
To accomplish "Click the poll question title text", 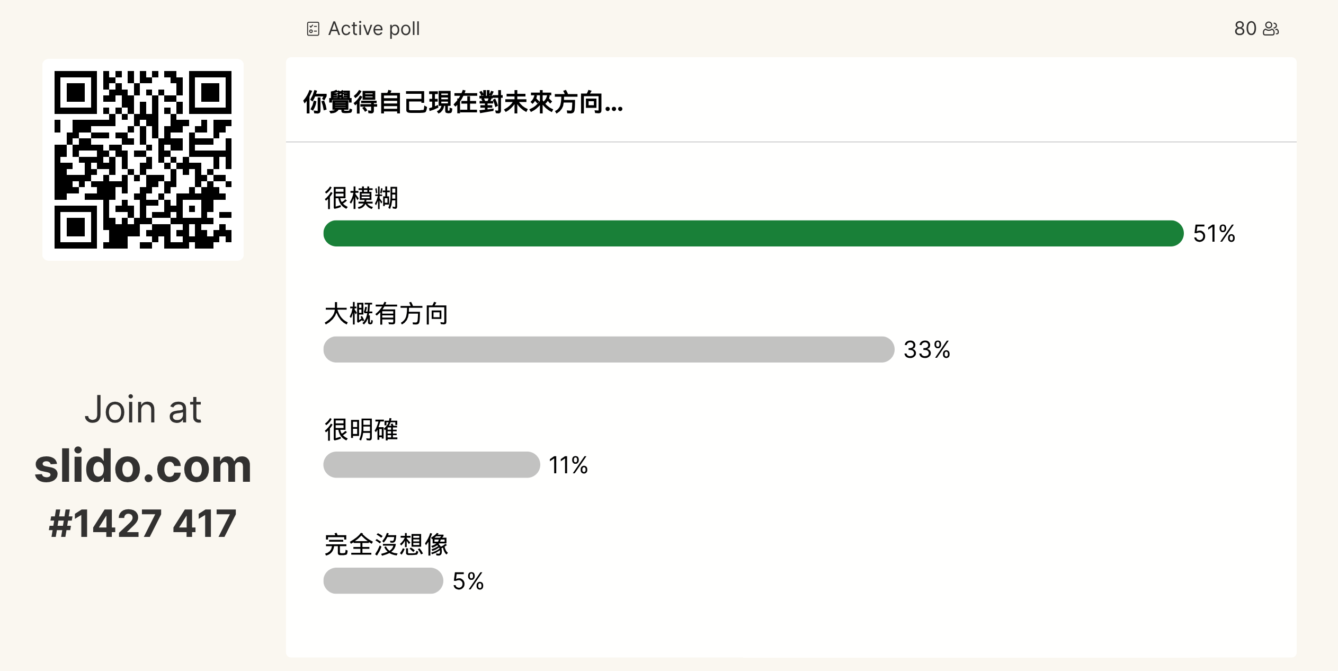I will point(463,102).
